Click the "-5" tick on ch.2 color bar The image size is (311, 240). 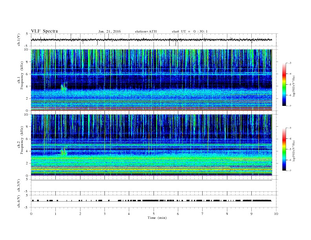[290, 149]
